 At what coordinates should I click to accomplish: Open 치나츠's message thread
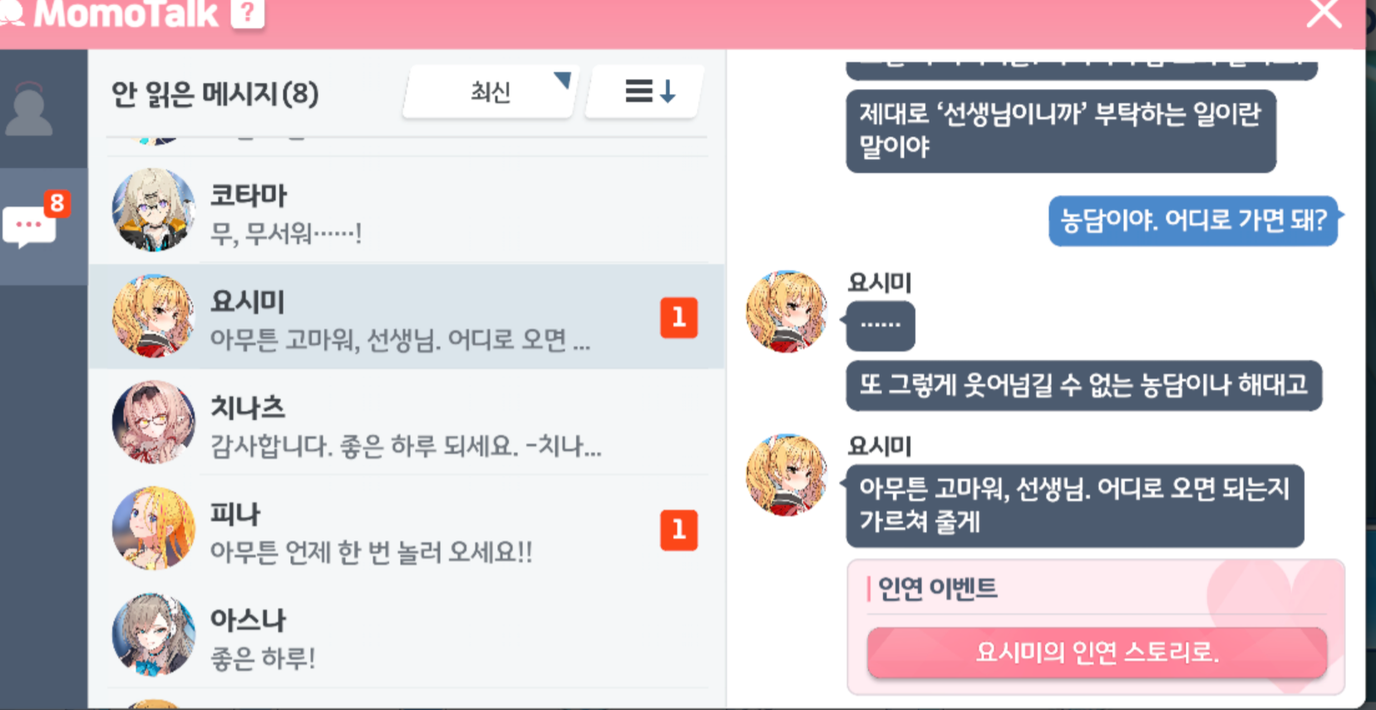pos(407,423)
